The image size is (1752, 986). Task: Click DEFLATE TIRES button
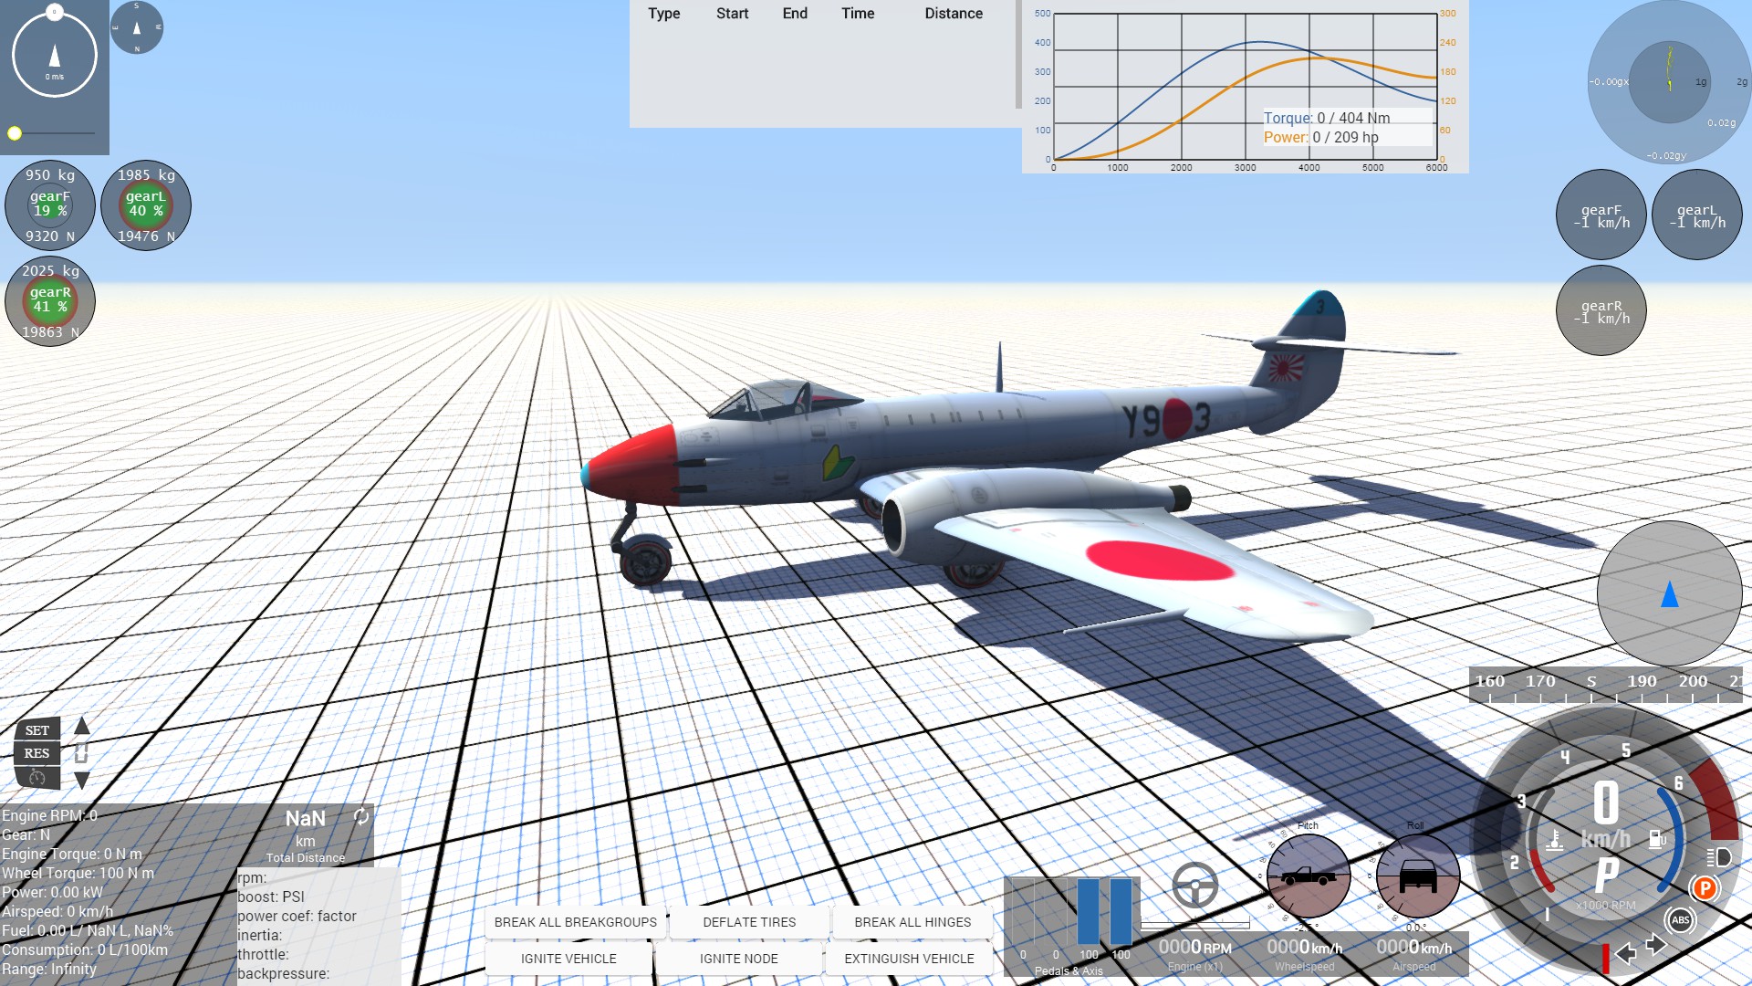[749, 922]
